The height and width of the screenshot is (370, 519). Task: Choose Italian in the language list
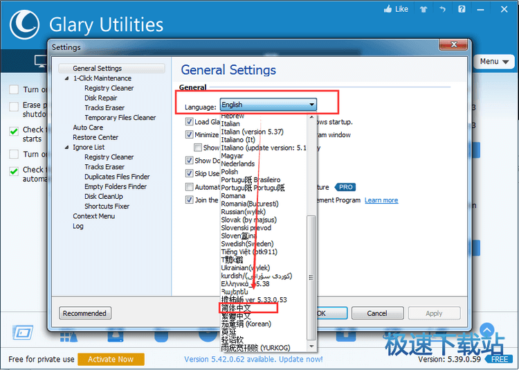[230, 123]
